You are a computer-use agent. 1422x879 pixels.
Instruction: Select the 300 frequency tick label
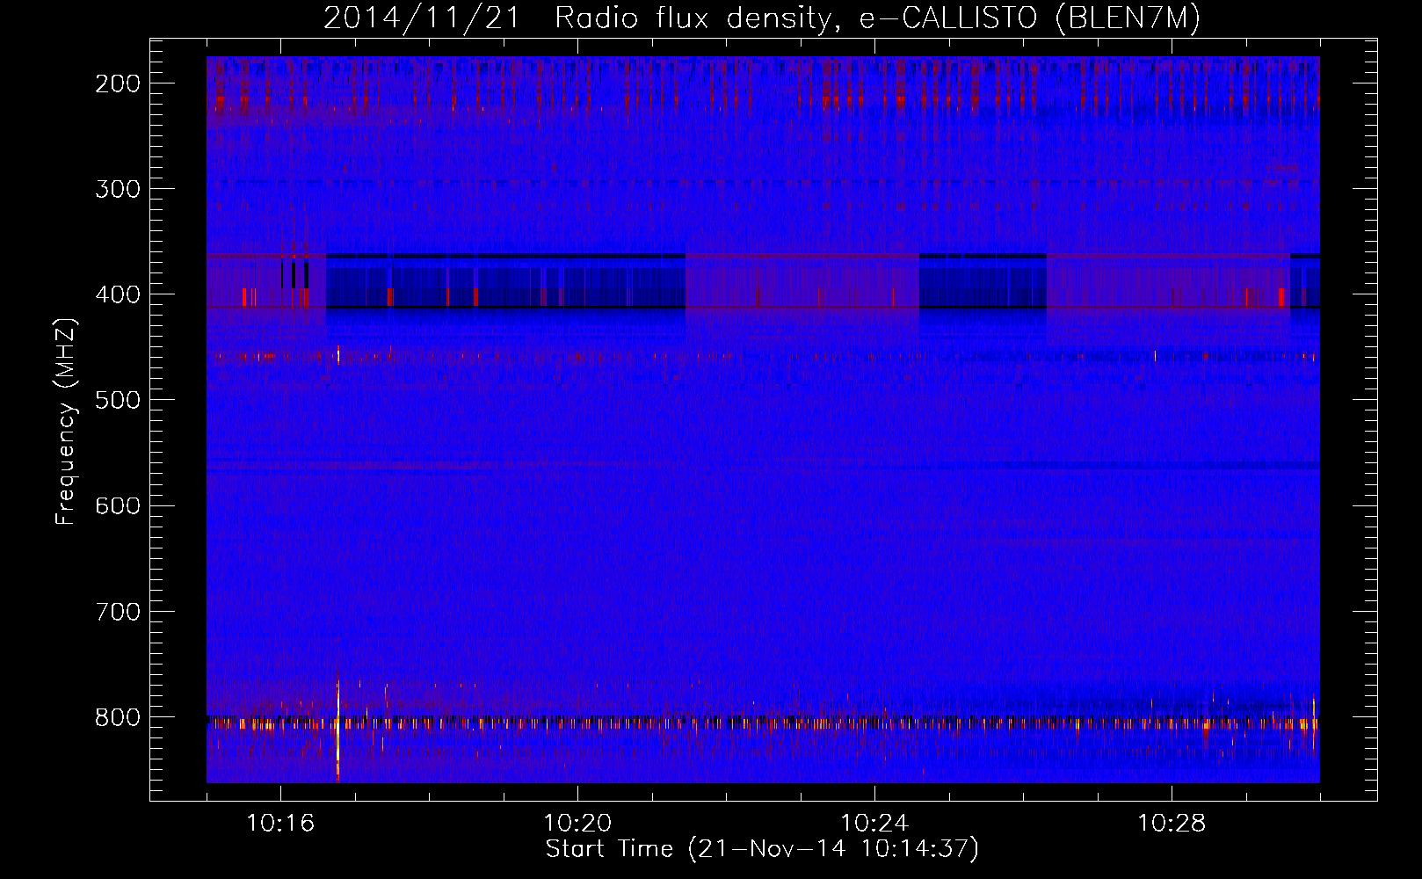(118, 189)
